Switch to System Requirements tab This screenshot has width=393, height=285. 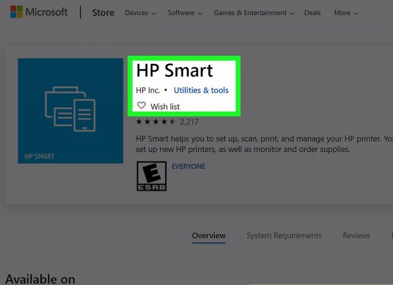[284, 236]
